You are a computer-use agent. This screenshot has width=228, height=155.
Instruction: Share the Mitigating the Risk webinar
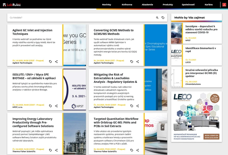click(x=138, y=106)
